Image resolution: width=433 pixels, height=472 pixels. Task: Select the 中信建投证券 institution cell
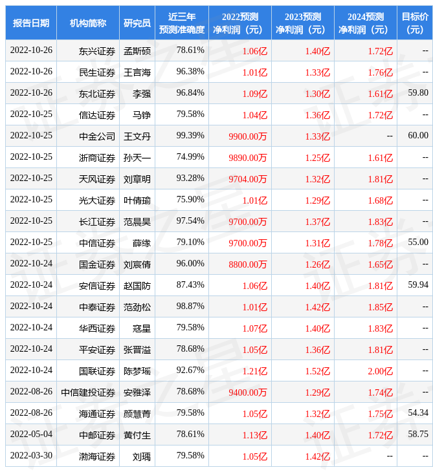click(x=88, y=393)
